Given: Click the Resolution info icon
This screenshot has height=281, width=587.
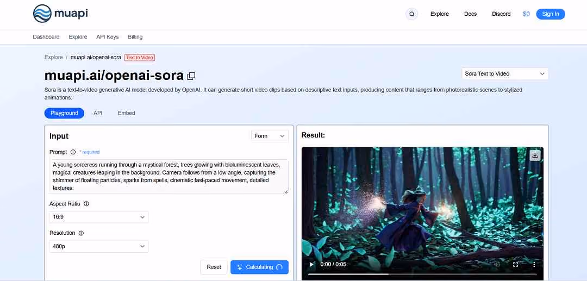Looking at the screenshot, I should tap(81, 233).
